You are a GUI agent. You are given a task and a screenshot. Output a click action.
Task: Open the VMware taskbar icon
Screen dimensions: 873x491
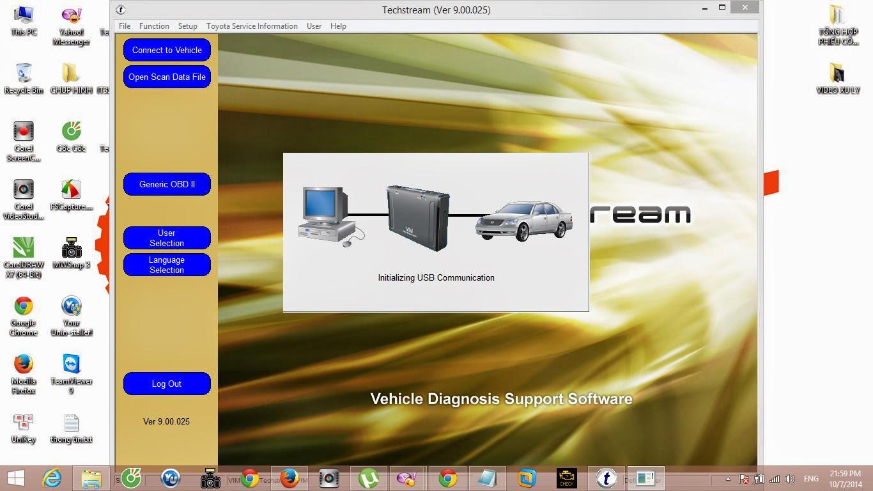click(x=527, y=478)
